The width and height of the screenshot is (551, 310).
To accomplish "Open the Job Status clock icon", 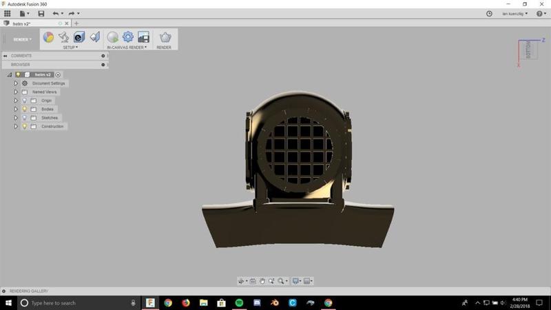I will tap(489, 13).
